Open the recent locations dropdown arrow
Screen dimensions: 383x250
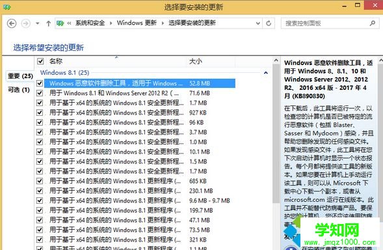tap(37, 23)
